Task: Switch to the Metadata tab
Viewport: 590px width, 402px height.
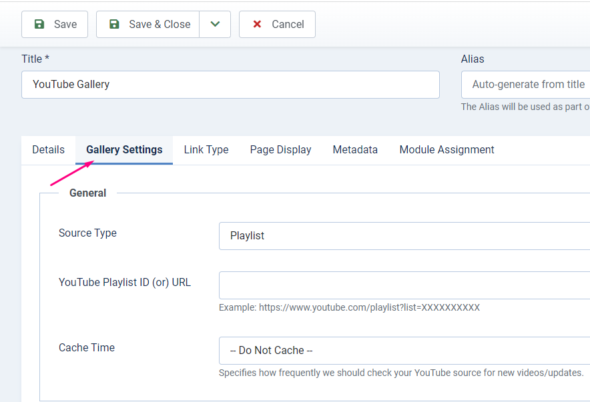Action: click(355, 150)
